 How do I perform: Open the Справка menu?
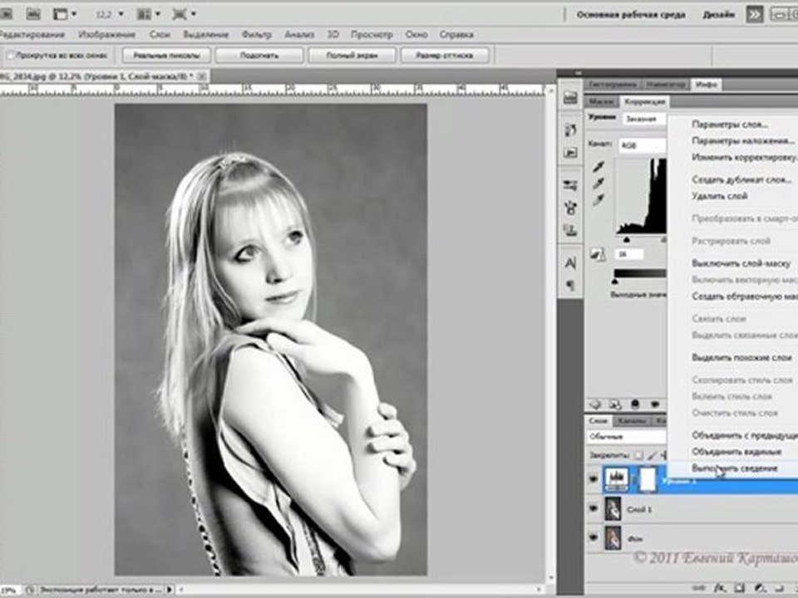tap(456, 35)
